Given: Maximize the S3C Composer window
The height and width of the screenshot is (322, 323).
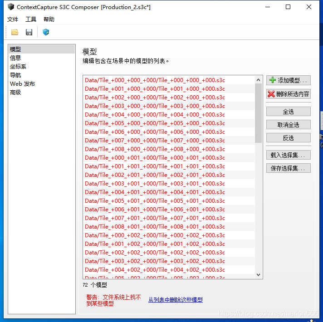Looking at the screenshot, I should [x=288, y=7].
